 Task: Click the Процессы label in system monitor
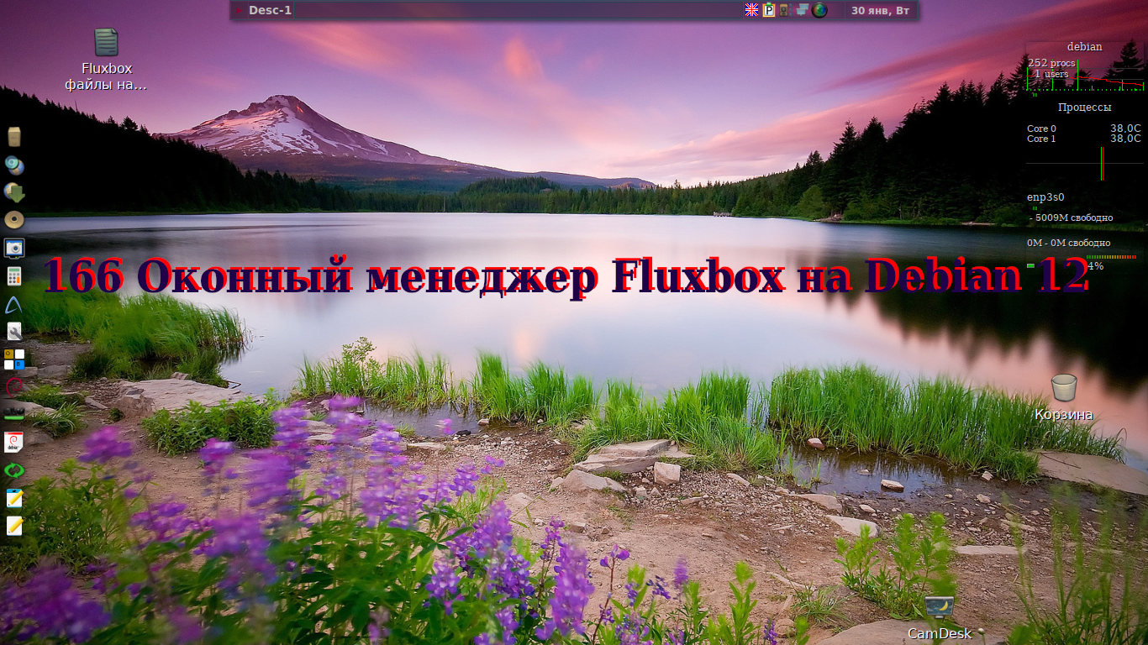click(x=1084, y=107)
